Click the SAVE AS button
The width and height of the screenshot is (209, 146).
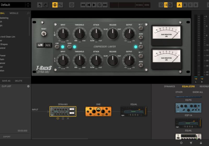[6, 81]
